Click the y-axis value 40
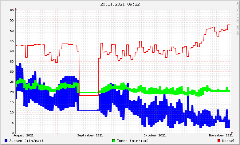The height and width of the screenshot is (145, 240). [12, 51]
